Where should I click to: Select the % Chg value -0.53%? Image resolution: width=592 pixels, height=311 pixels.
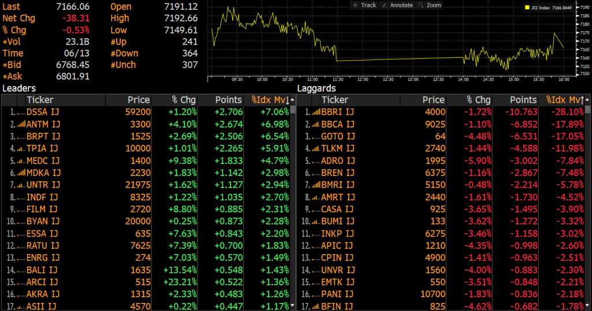[76, 30]
